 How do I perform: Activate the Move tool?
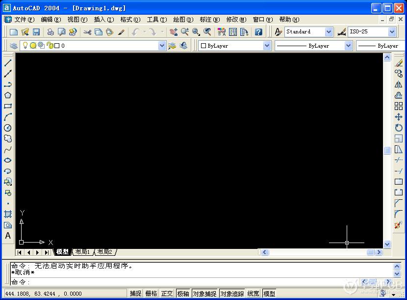point(399,117)
